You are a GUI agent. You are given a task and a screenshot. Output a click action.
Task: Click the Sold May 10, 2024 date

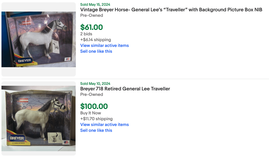coord(95,84)
